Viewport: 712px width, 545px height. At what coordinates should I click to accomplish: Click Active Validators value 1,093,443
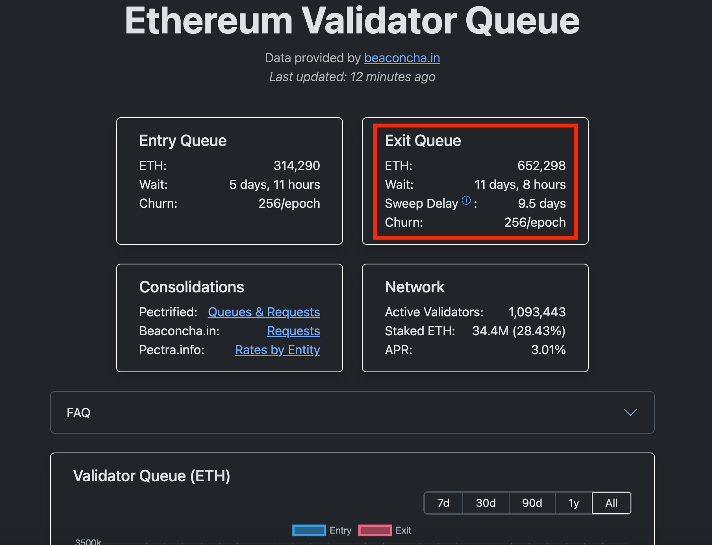pyautogui.click(x=537, y=312)
